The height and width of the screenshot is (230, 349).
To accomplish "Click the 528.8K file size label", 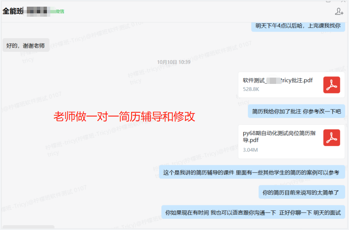I will click(x=251, y=89).
